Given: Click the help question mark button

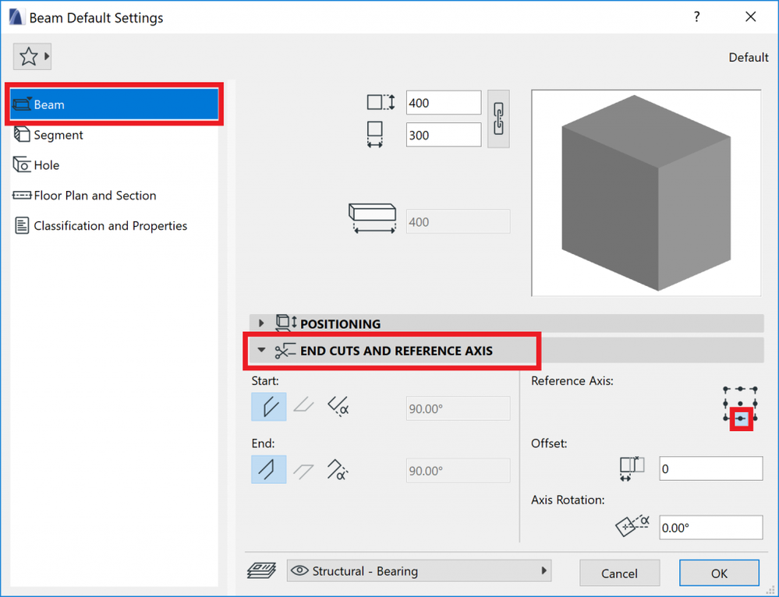Looking at the screenshot, I should click(696, 17).
